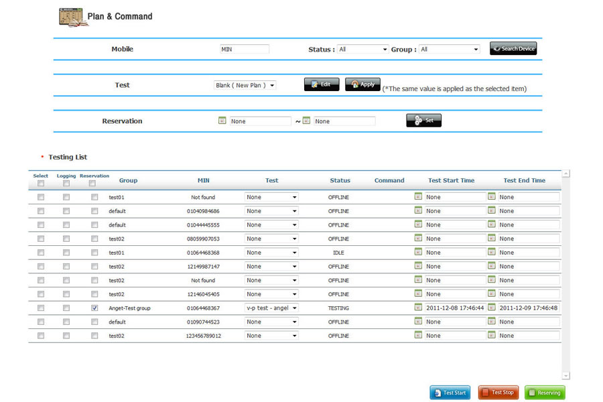Check the Select all checkbox in header
The width and height of the screenshot is (603, 402).
(x=41, y=184)
